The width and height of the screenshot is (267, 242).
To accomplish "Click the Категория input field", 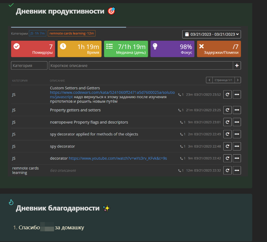I will coord(29,66).
